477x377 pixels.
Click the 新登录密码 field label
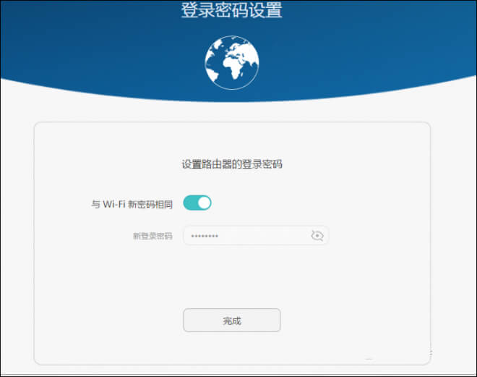tap(152, 236)
